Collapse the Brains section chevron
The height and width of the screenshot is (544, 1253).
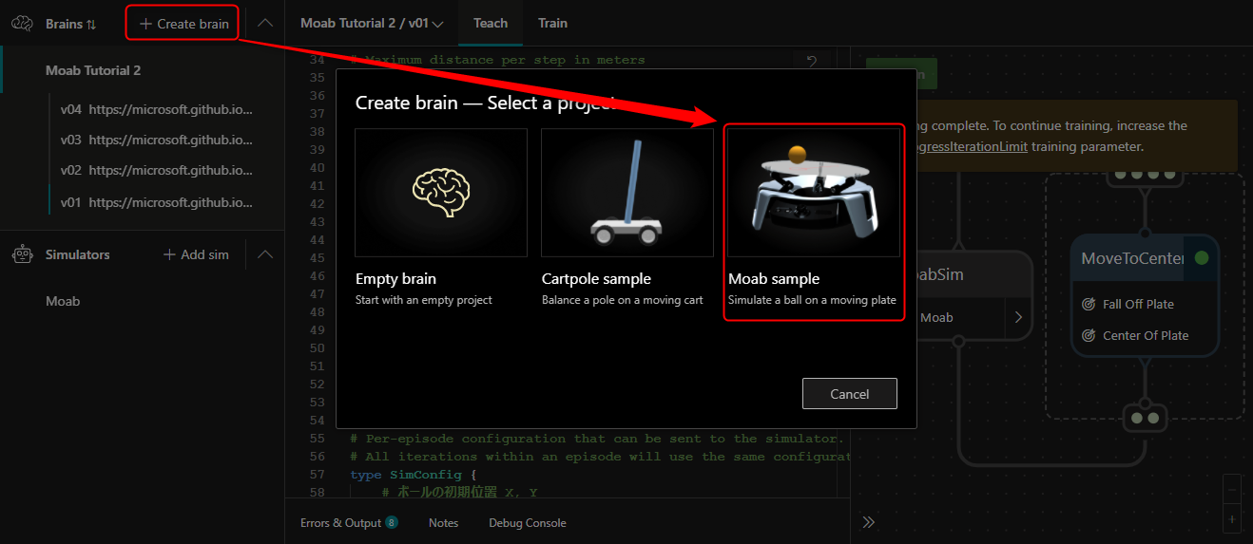pyautogui.click(x=266, y=24)
